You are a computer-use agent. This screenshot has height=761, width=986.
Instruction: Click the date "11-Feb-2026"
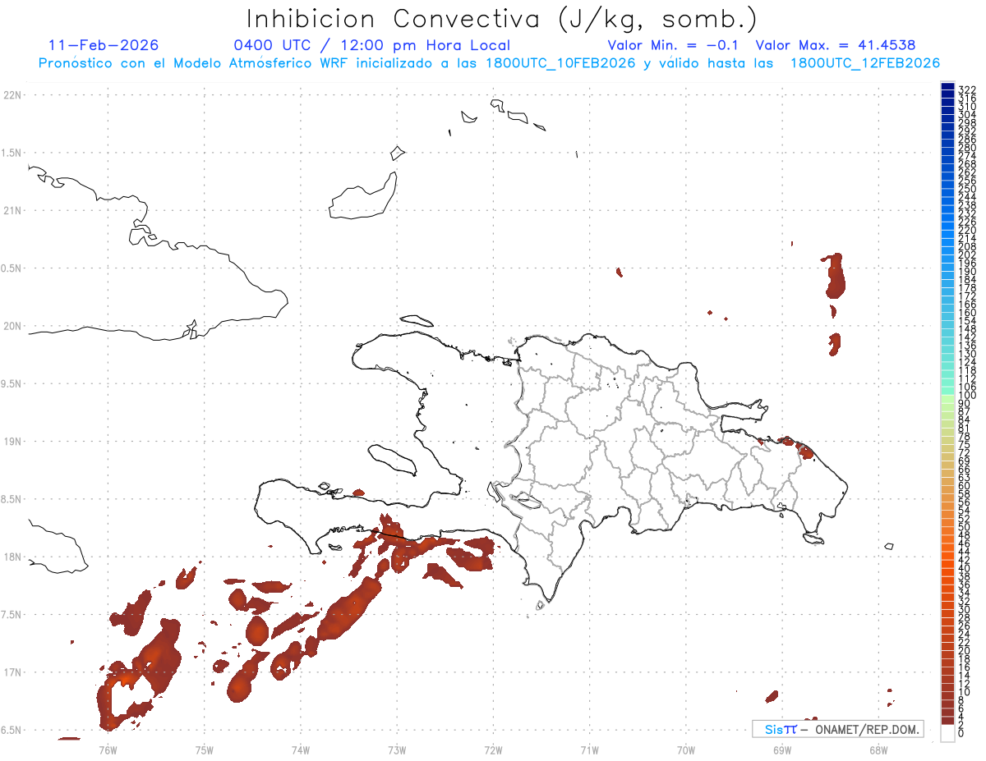pos(104,45)
